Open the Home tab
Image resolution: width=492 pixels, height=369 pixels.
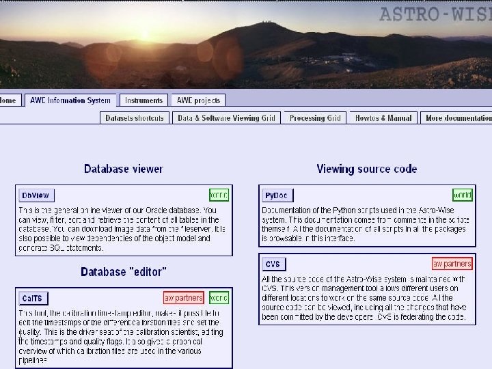(10, 100)
